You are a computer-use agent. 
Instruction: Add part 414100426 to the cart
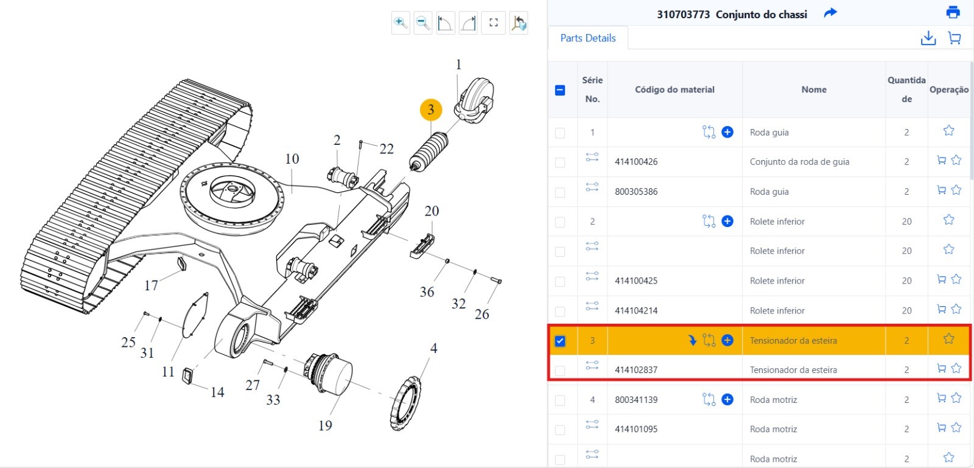pyautogui.click(x=941, y=161)
